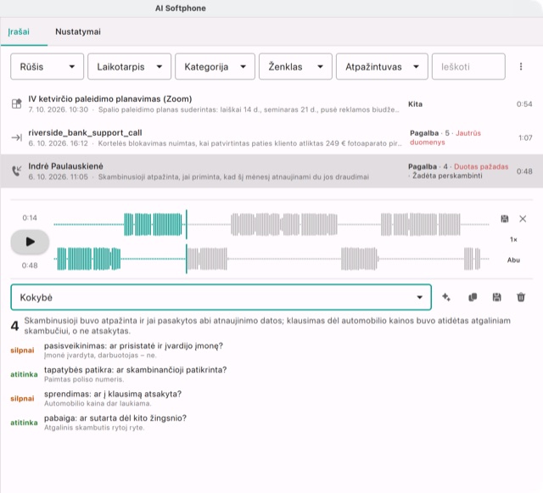
Task: Select the riverside_bank_support_call recording
Action: click(271, 137)
